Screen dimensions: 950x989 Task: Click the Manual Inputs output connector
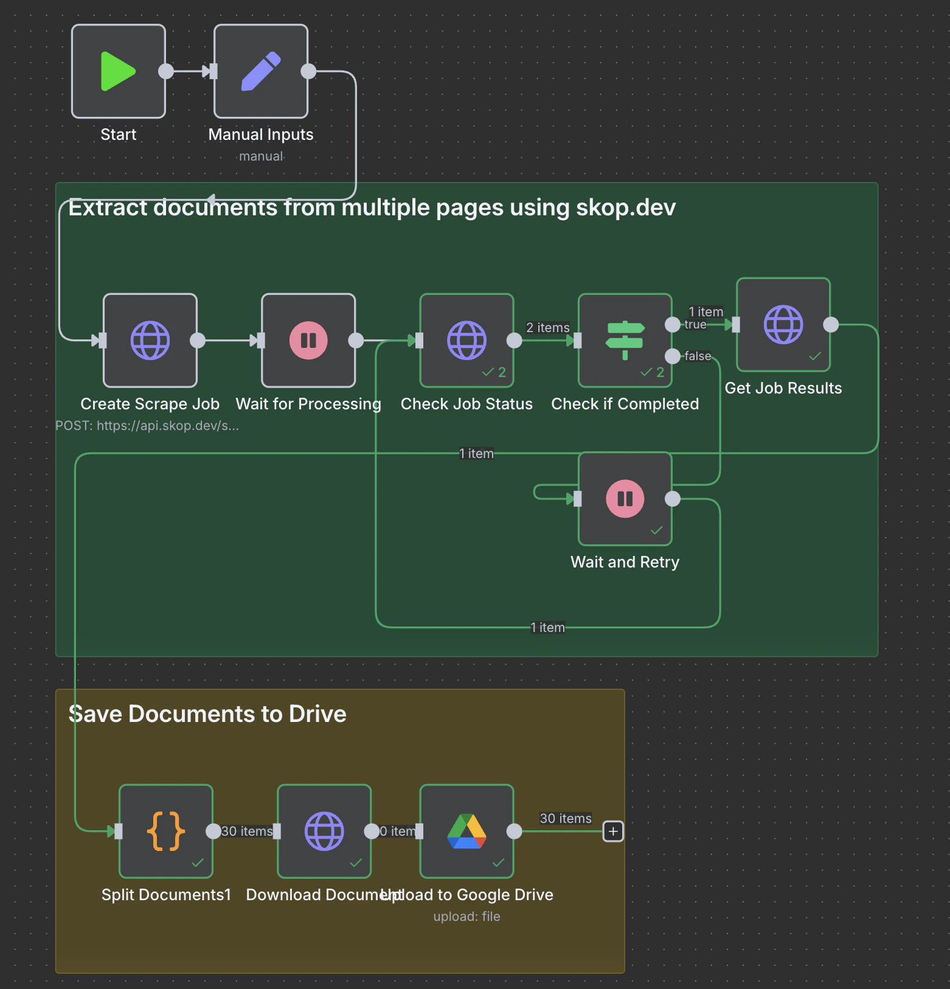(308, 71)
